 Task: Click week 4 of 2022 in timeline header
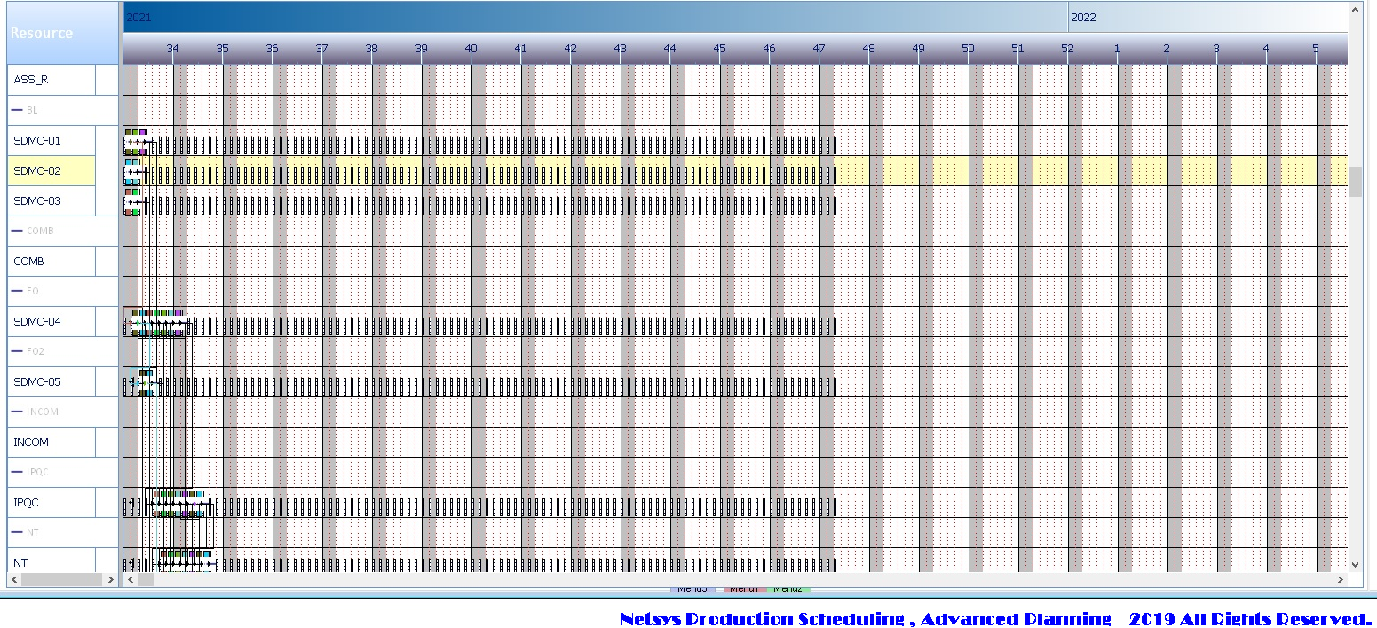[1266, 49]
